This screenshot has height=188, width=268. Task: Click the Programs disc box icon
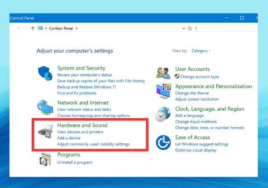[45, 159]
